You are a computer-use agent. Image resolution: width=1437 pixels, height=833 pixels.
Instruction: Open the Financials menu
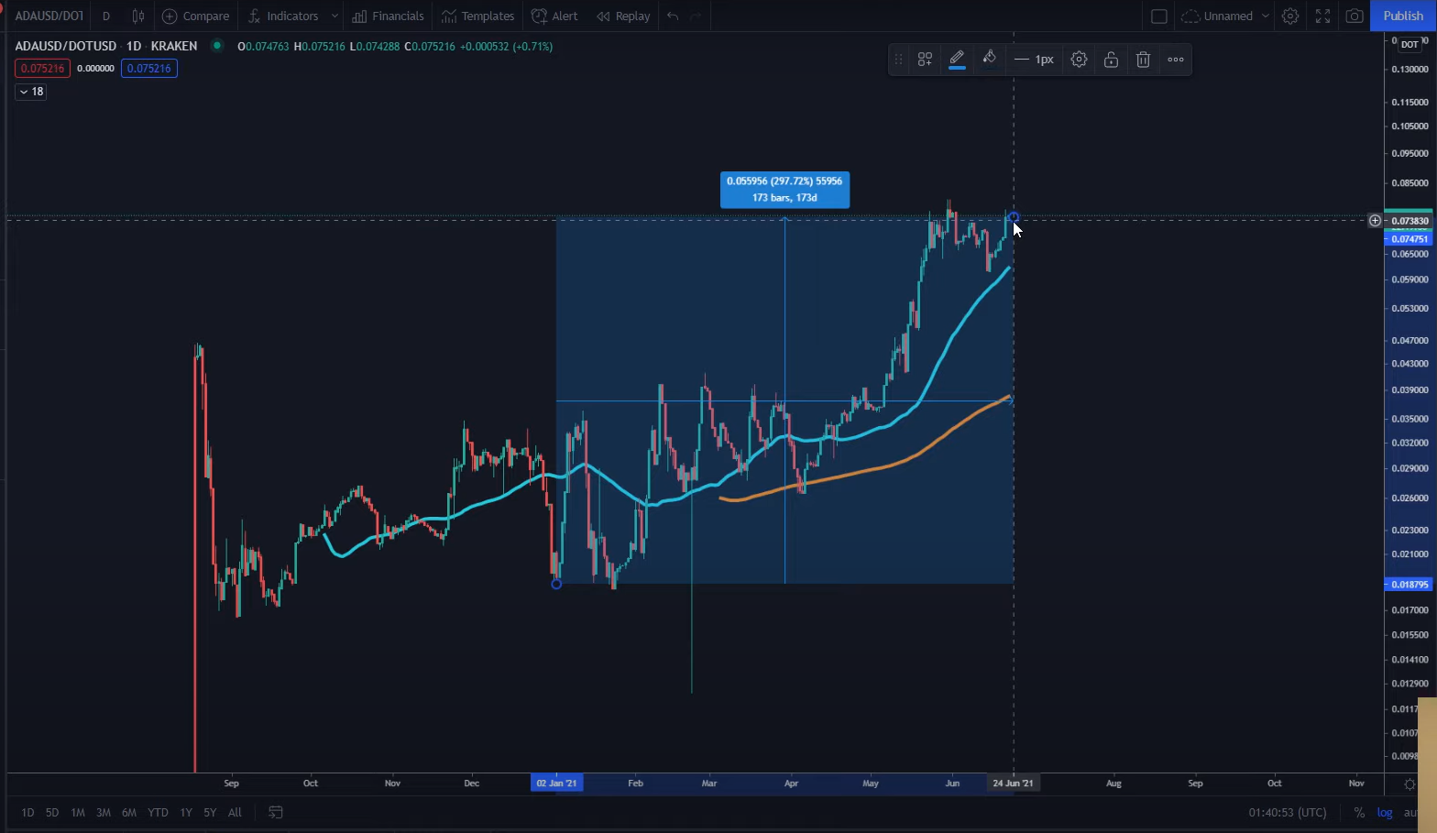pos(389,16)
